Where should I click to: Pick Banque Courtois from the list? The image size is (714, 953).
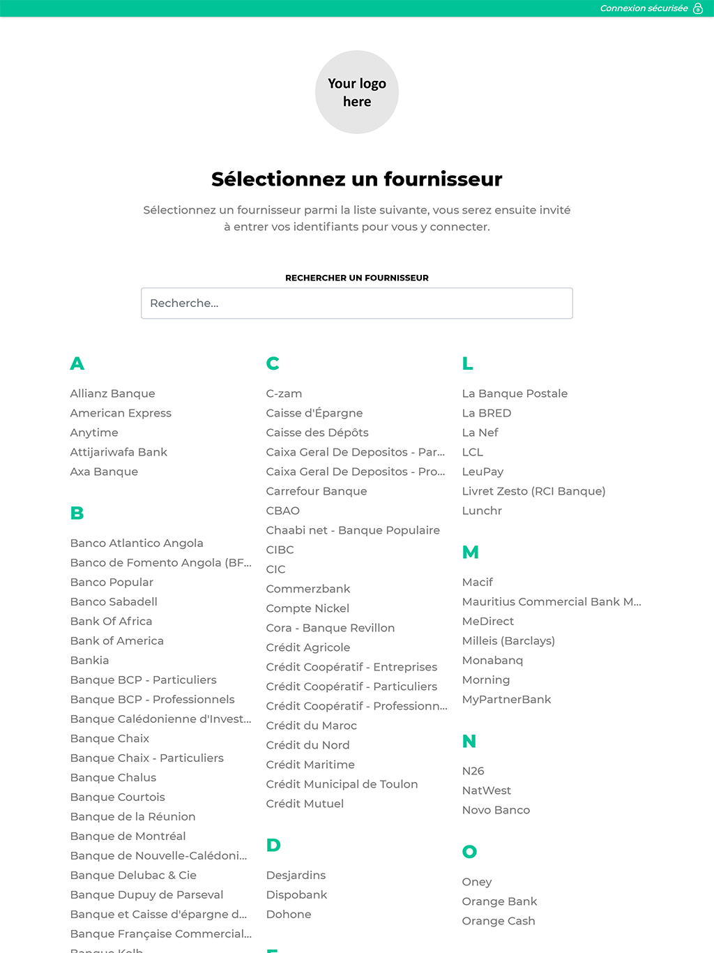click(x=117, y=797)
